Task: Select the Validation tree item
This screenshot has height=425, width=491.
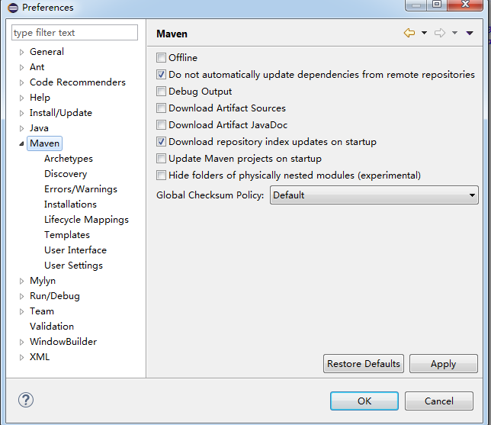Action: point(52,327)
